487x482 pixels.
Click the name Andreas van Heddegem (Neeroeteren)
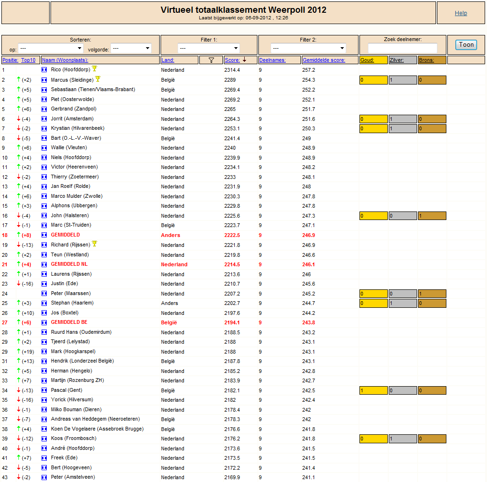(x=95, y=419)
